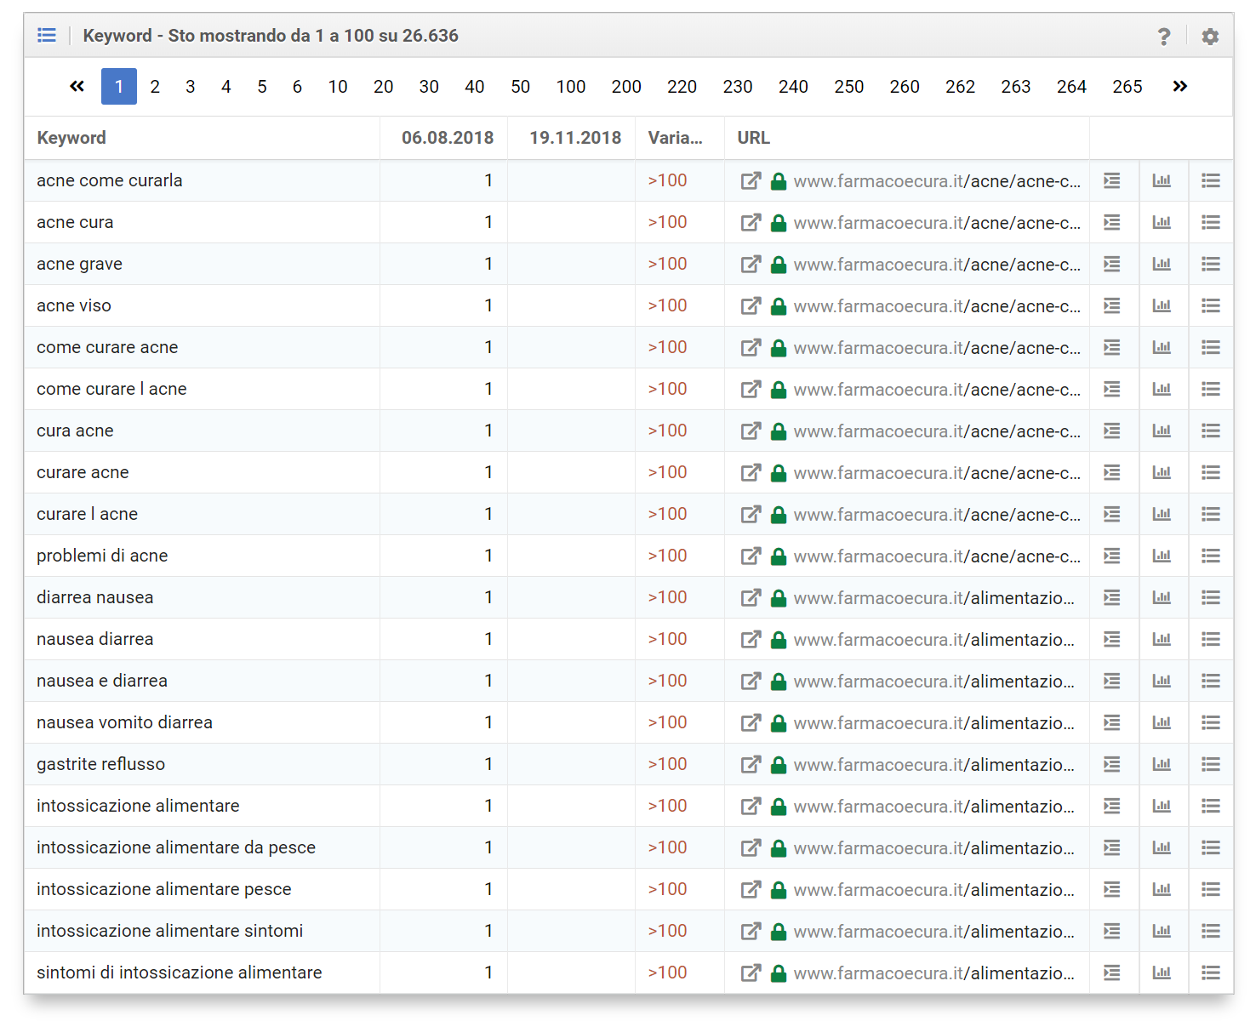Open URL link in 'intossicazione alimentare da pesce' row
Viewport: 1256px width, 1021px height.
coord(933,848)
